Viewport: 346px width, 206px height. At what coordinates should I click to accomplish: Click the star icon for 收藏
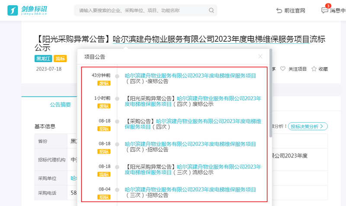click(314, 69)
